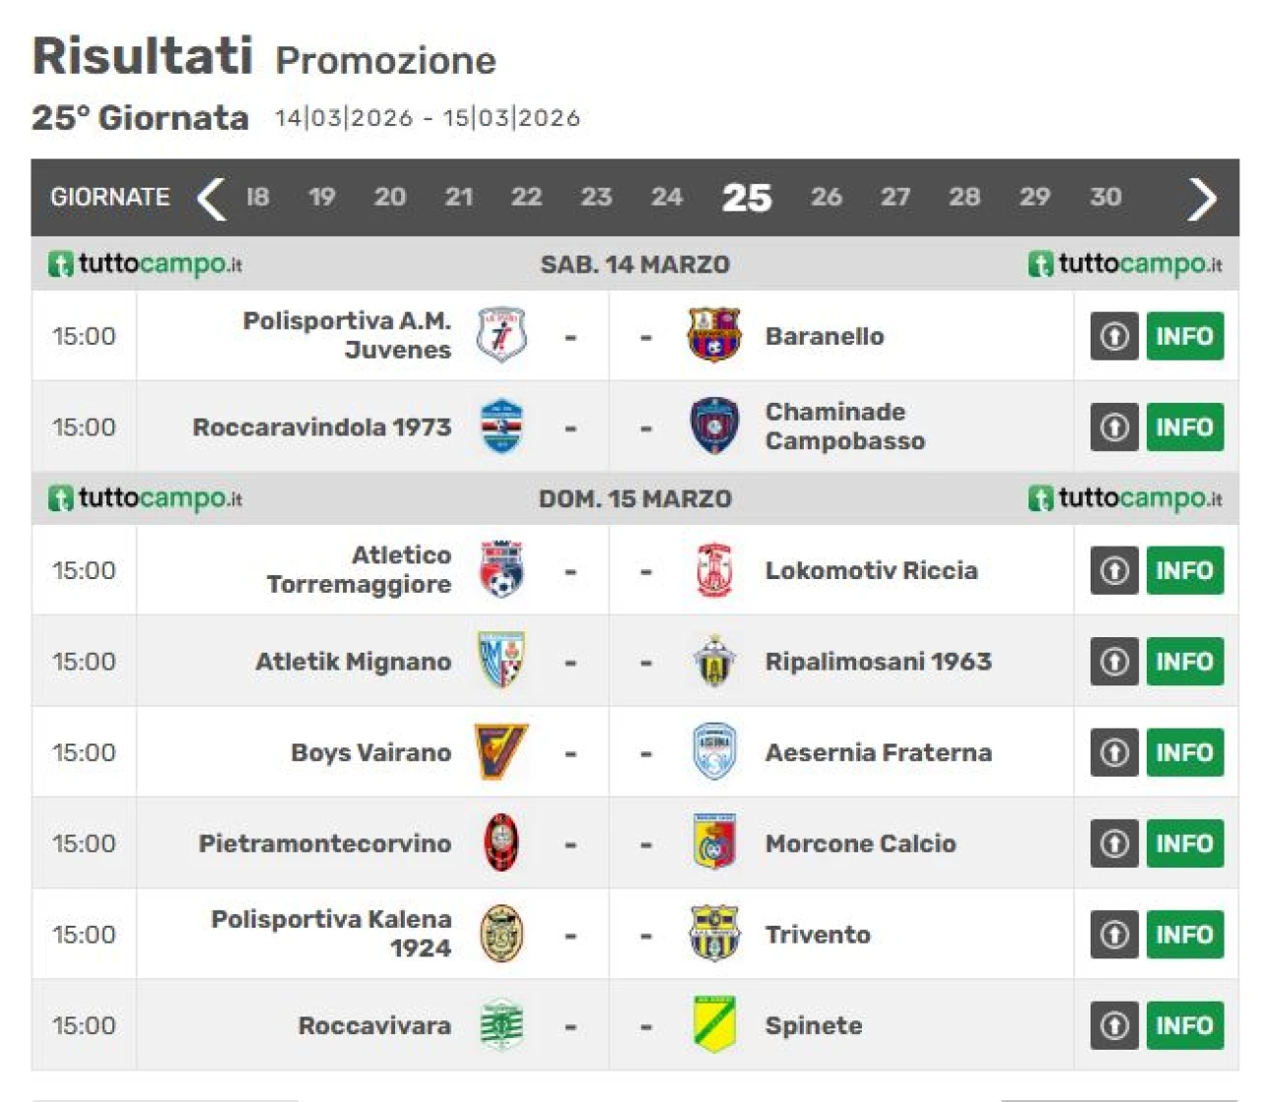Click the left tuttocampo.it logo on Saturday header
This screenshot has height=1102, width=1261.
(x=145, y=264)
